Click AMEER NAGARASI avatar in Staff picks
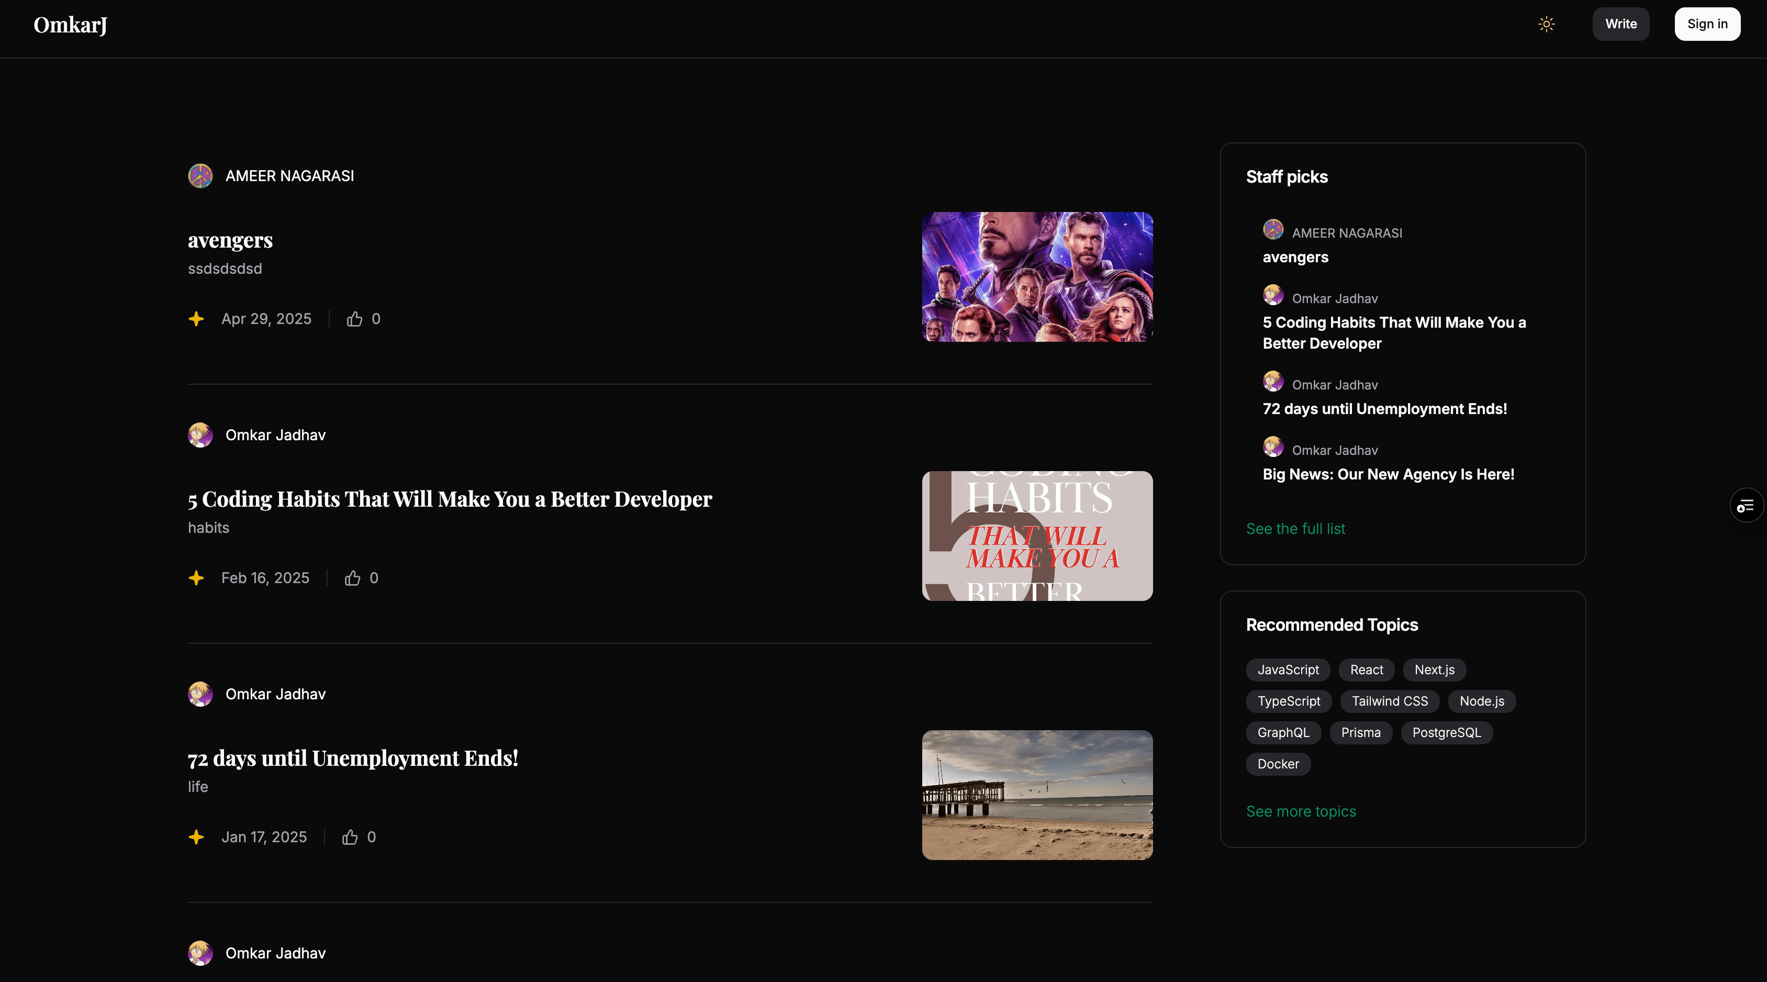This screenshot has width=1767, height=982. 1273,229
